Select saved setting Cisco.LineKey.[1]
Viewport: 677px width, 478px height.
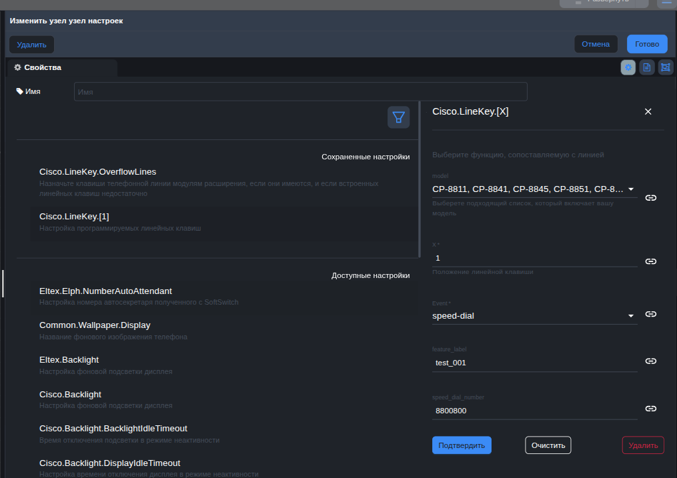[223, 222]
